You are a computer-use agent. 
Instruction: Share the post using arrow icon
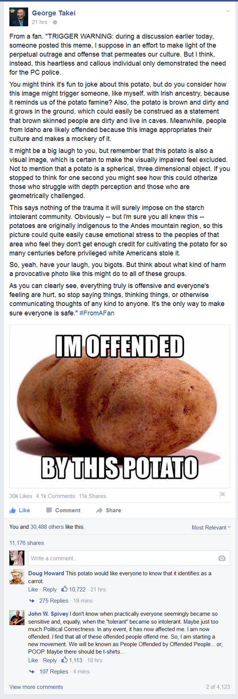(x=108, y=510)
